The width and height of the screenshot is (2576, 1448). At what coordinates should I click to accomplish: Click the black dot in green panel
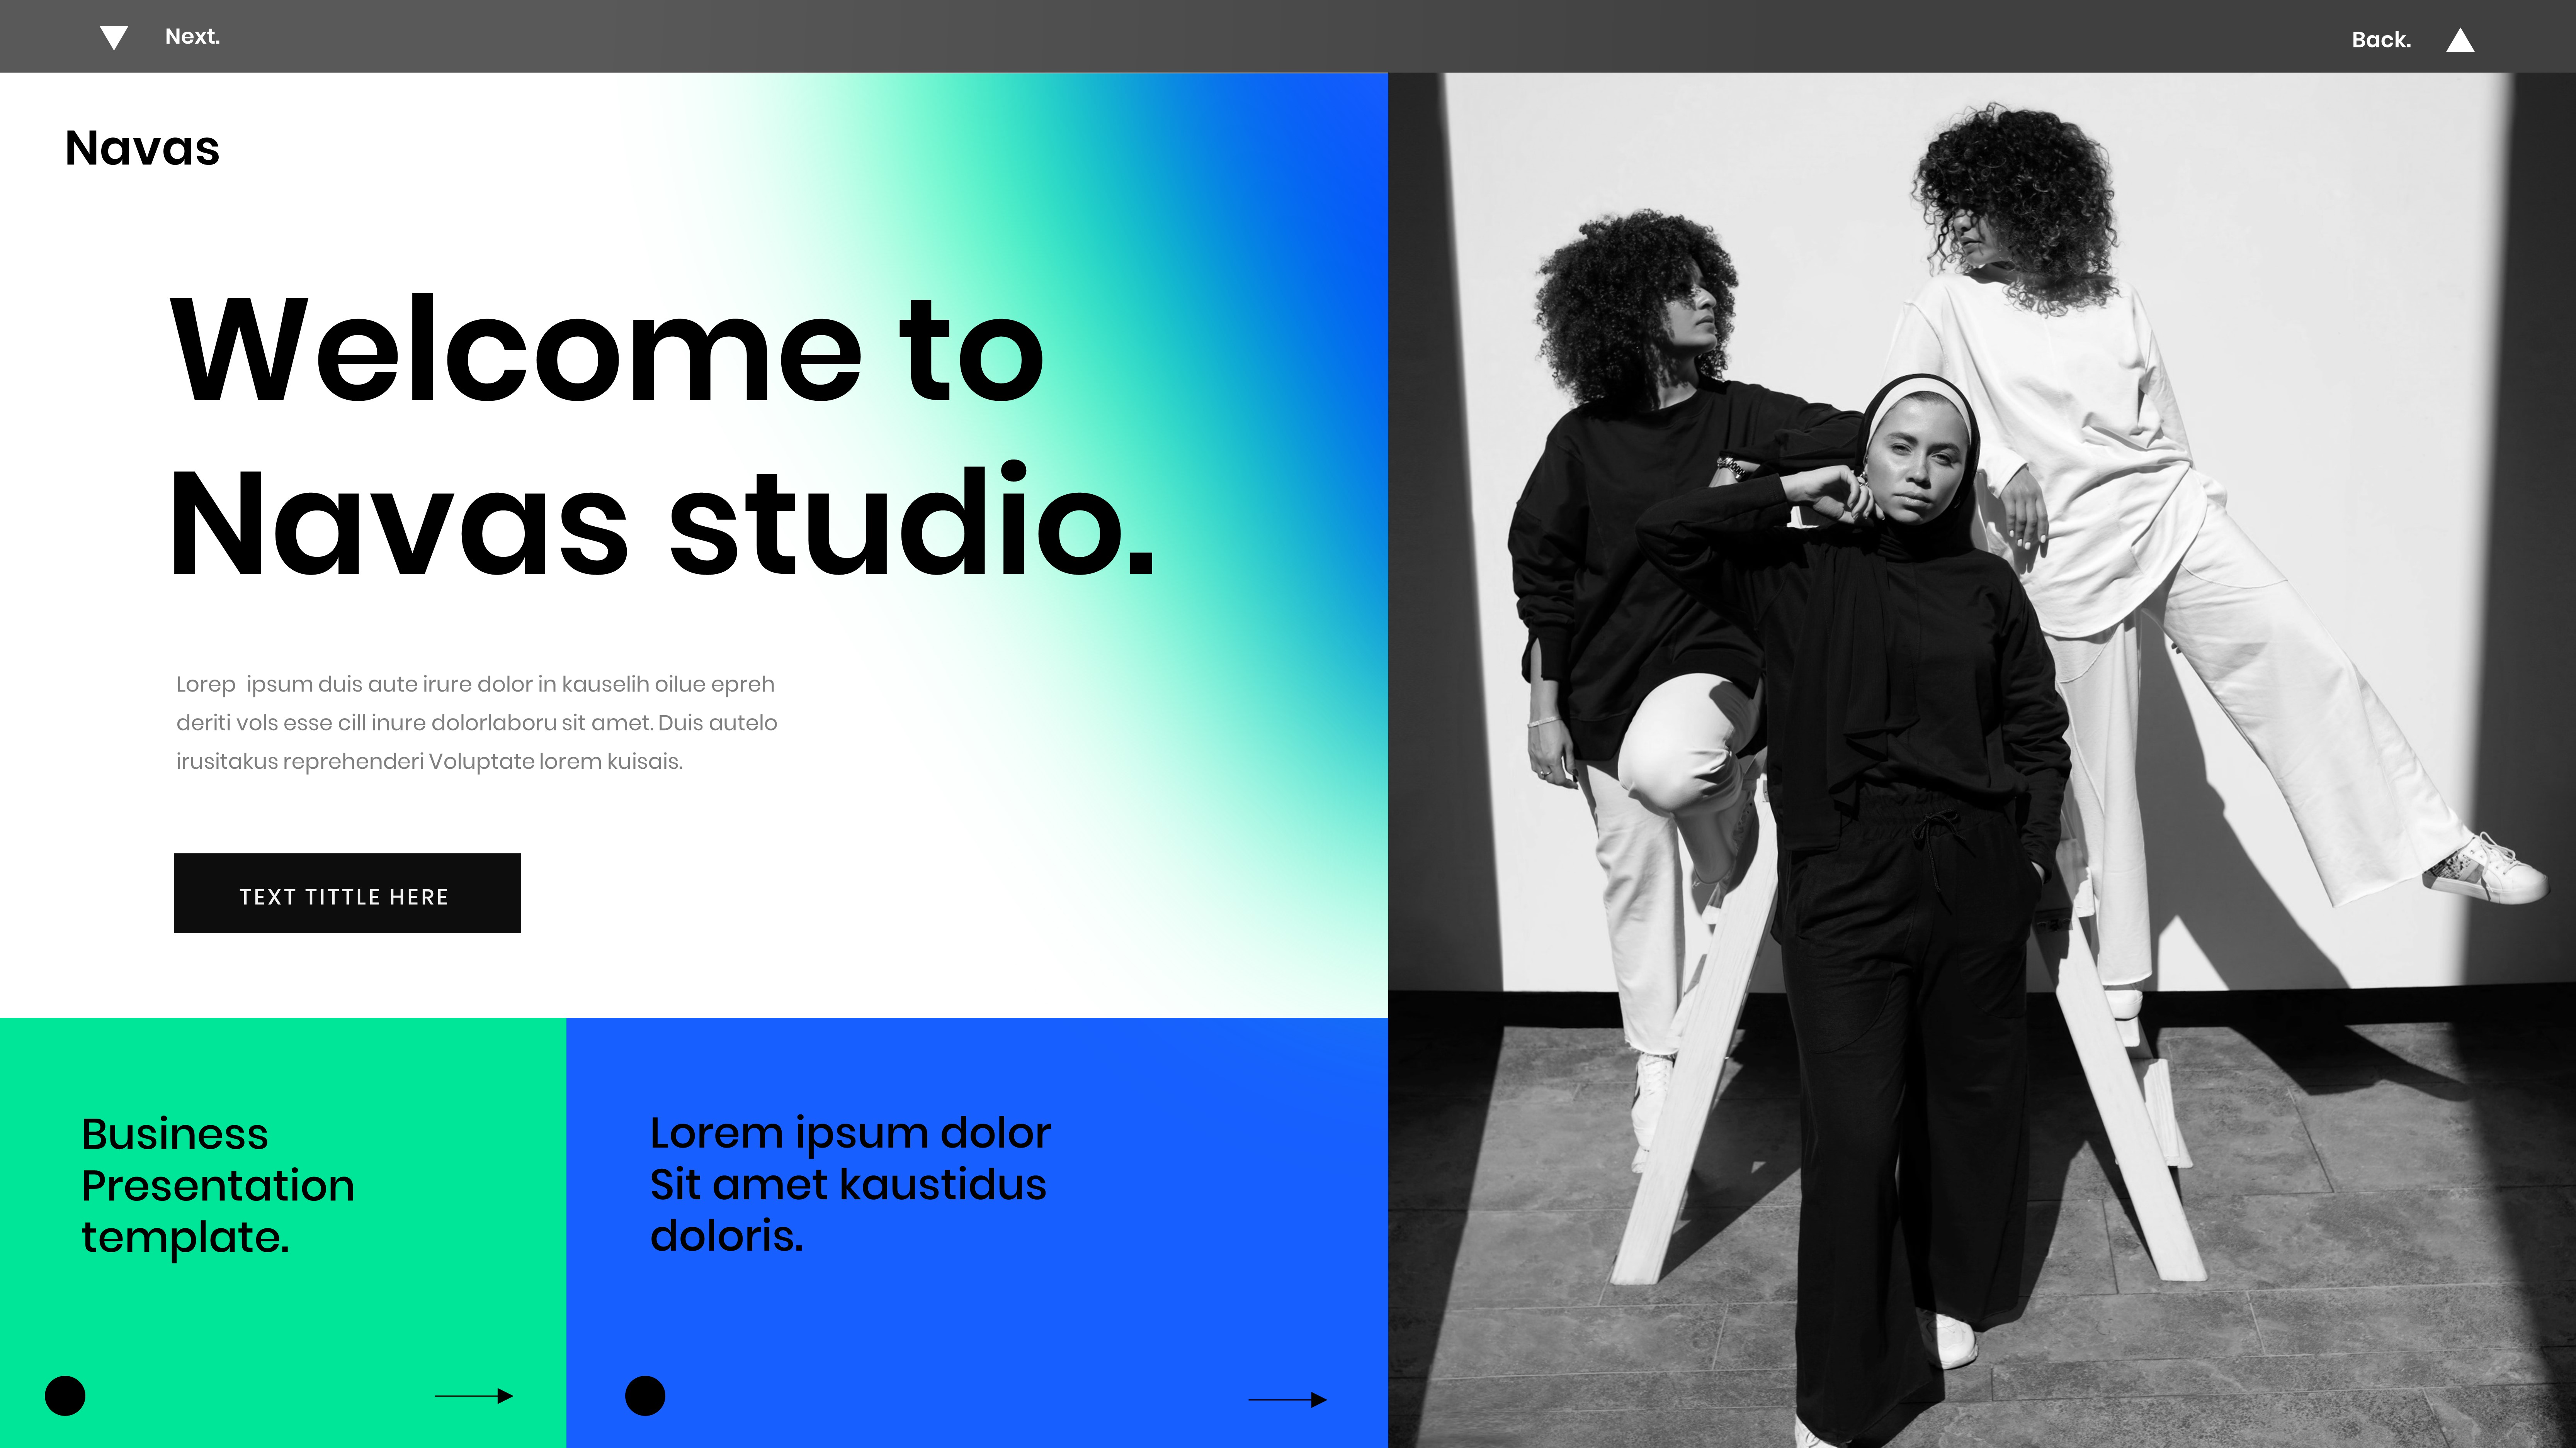(65, 1395)
